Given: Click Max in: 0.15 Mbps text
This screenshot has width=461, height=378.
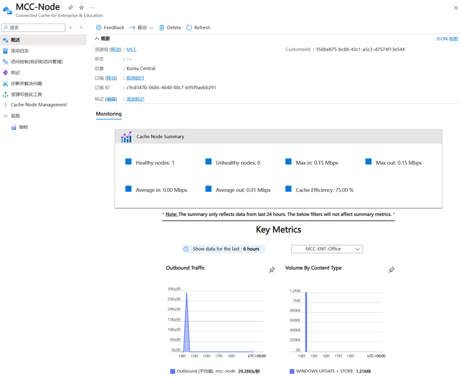Looking at the screenshot, I should (317, 163).
